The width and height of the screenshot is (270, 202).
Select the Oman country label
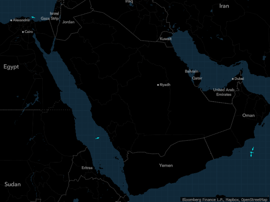tap(248, 115)
